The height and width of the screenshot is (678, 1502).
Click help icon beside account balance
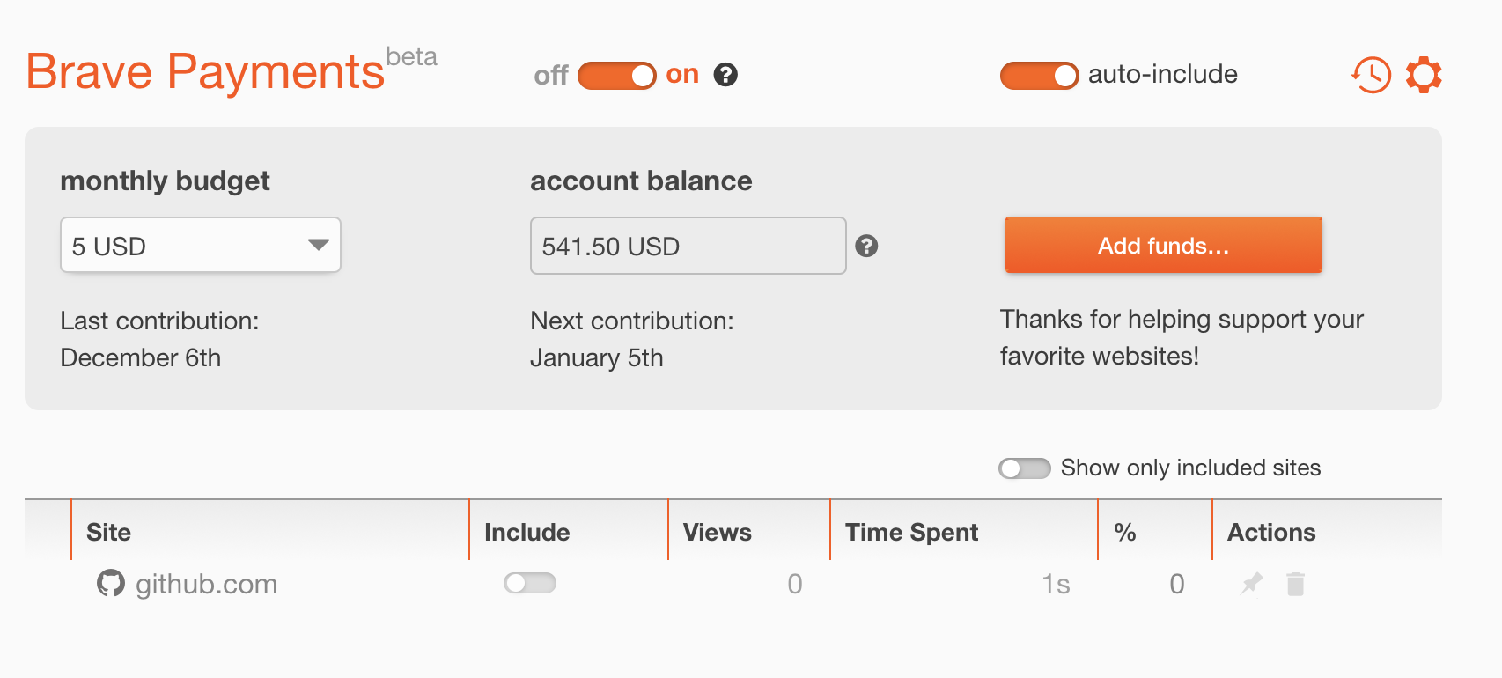866,246
